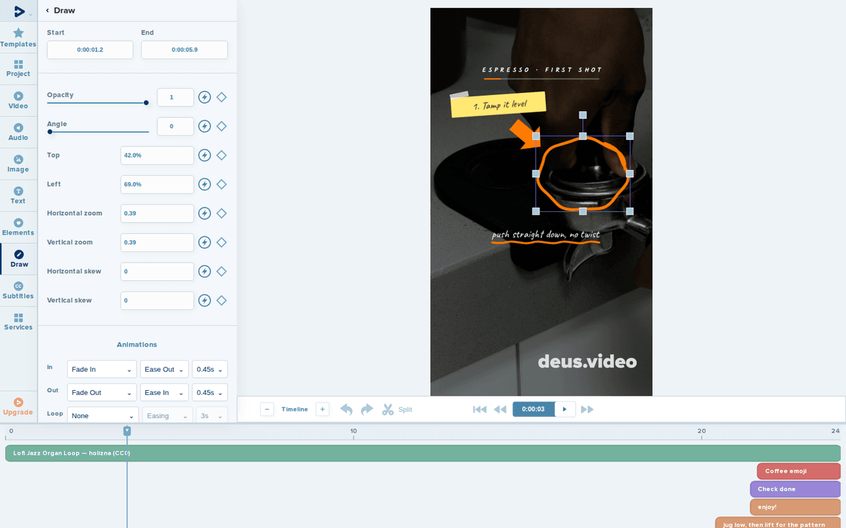Open the Services sidebar section
Image resolution: width=846 pixels, height=528 pixels.
coord(18,322)
